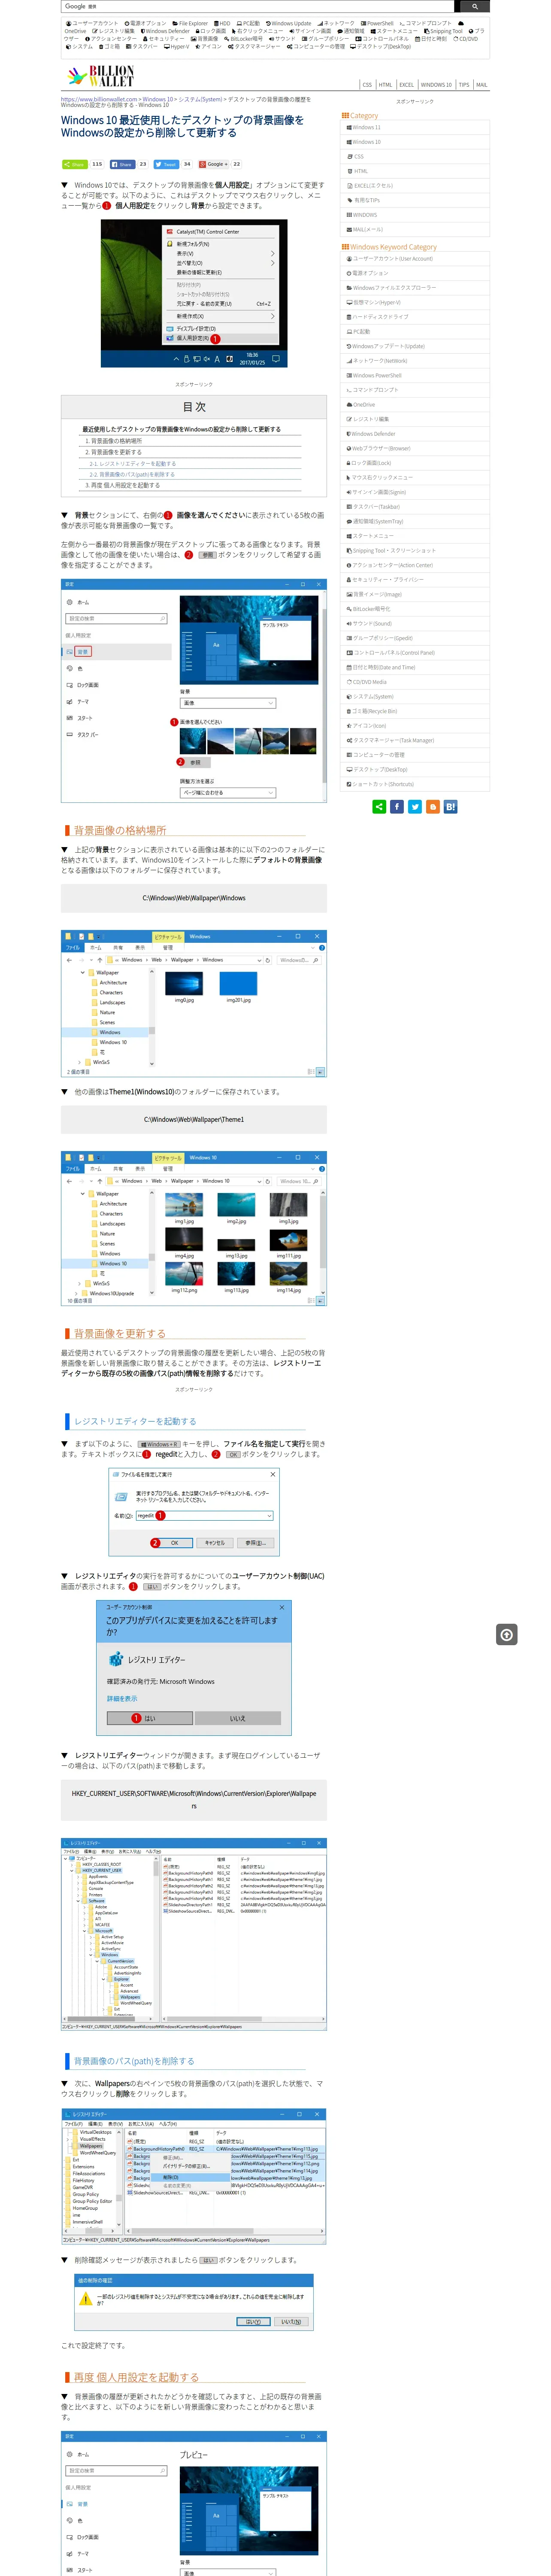This screenshot has height=2576, width=551.
Task: Open the WINDOWS 10 header tab
Action: (x=436, y=85)
